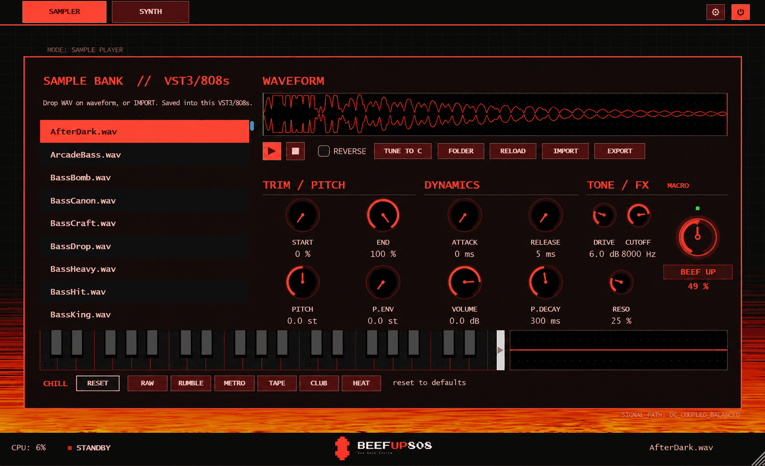The height and width of the screenshot is (466, 765).
Task: Switch to the SYNTH tab
Action: pos(151,11)
